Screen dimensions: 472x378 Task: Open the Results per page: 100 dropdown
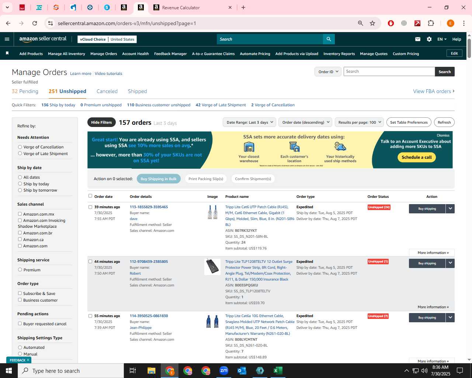point(359,122)
